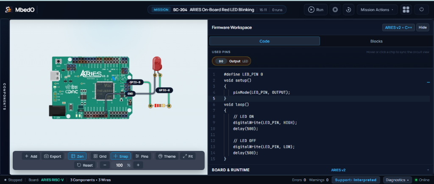Image resolution: width=434 pixels, height=184 pixels.
Task: Export the circuit with camera button
Action: tap(53, 156)
